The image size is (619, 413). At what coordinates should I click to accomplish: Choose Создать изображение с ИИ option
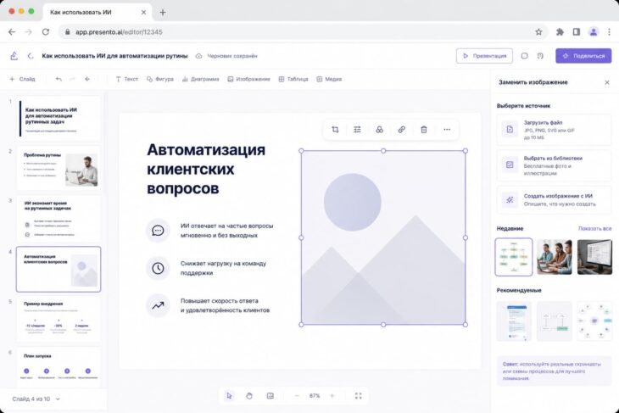click(554, 200)
